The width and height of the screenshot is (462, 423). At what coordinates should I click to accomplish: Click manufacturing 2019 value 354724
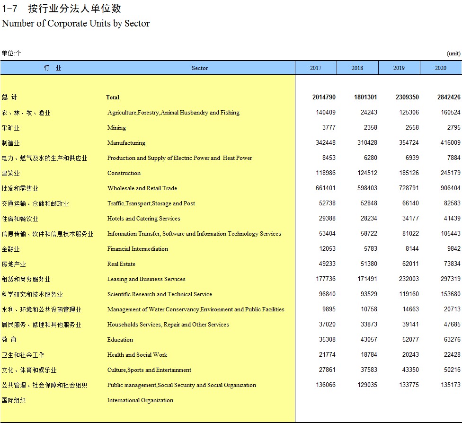pos(409,142)
